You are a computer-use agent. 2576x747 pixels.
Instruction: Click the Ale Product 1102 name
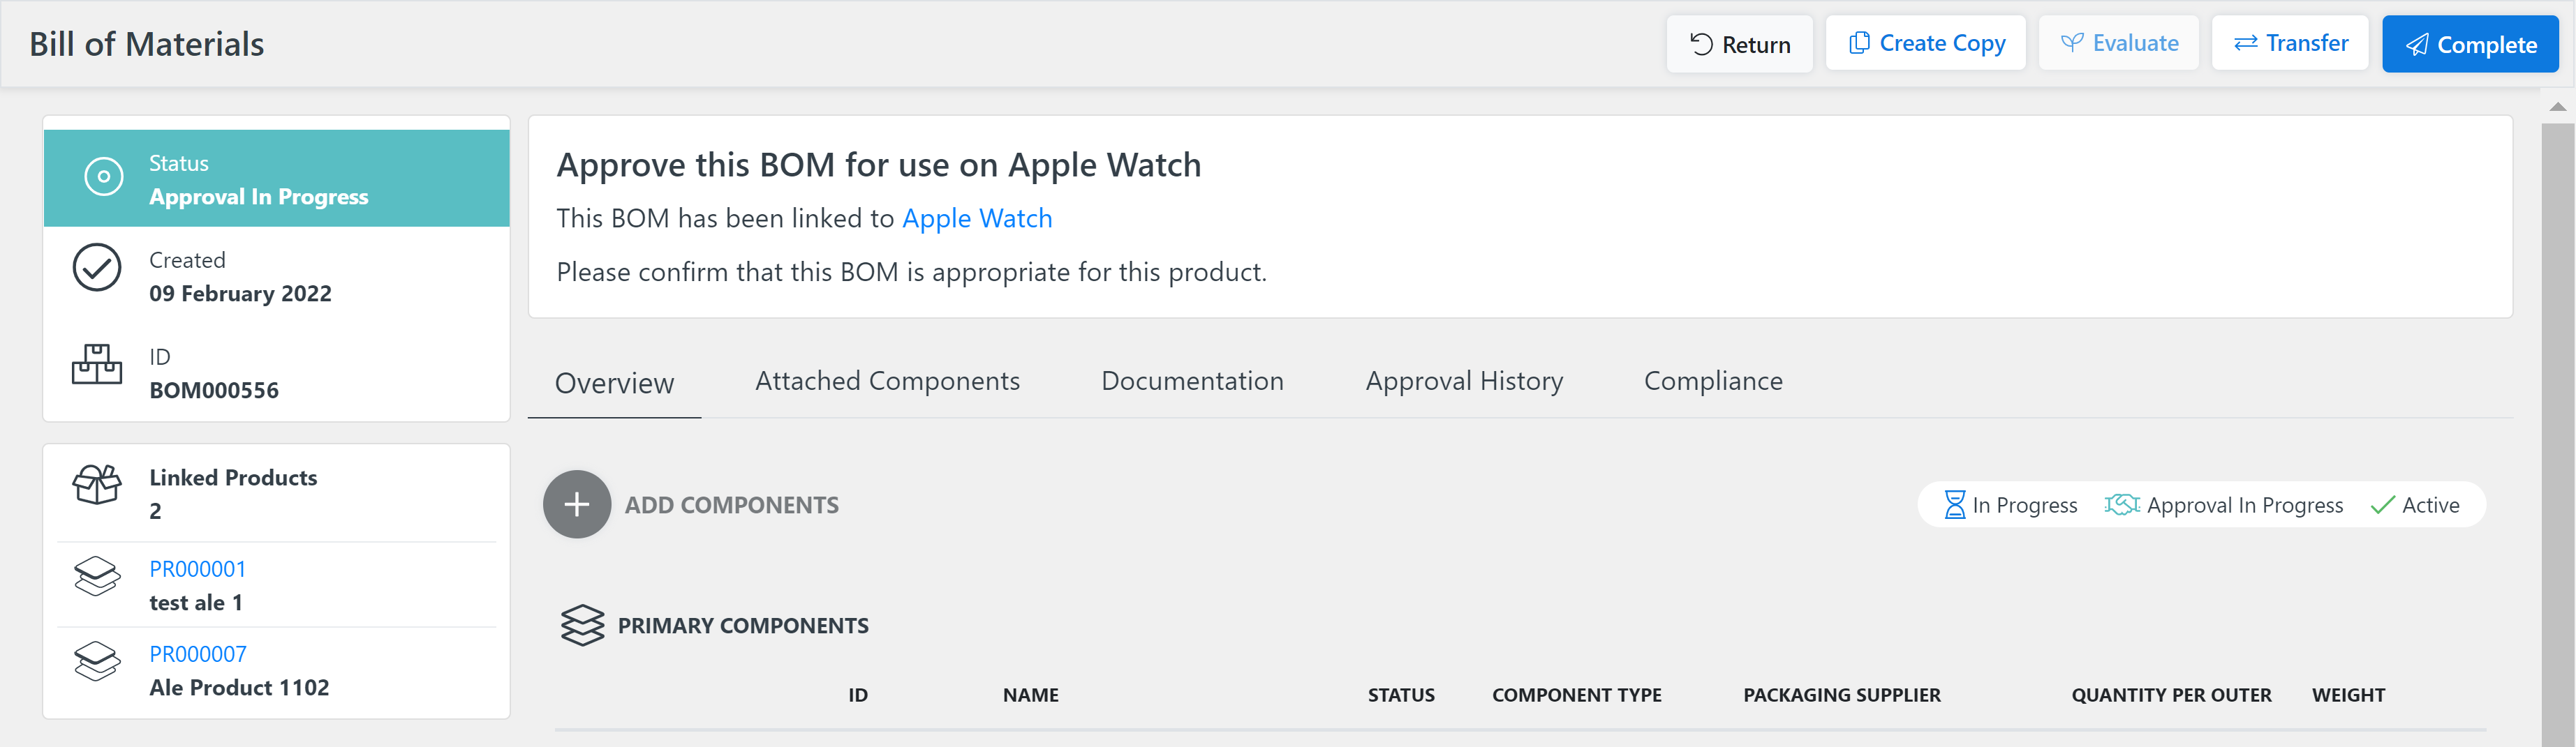239,687
